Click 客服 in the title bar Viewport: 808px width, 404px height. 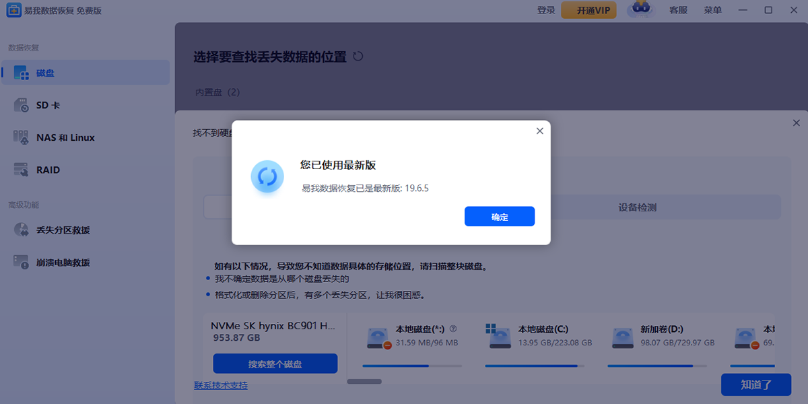678,10
